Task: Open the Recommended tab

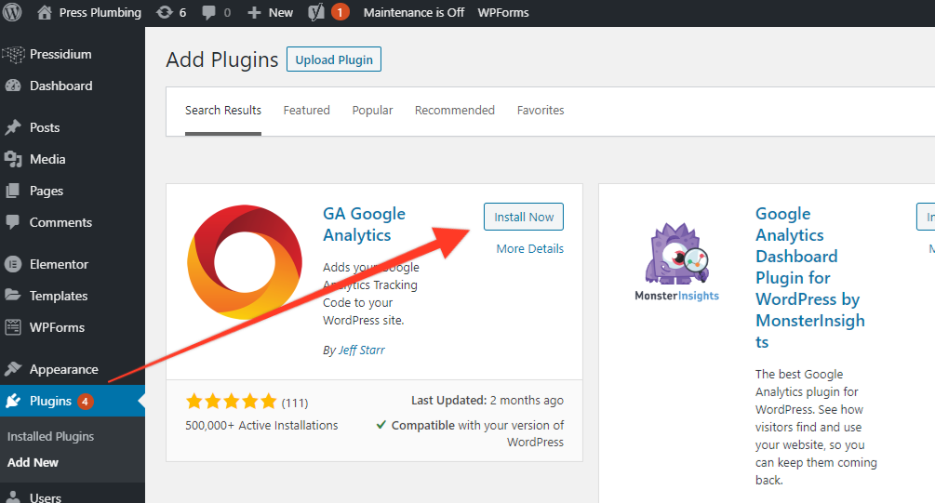Action: click(455, 111)
